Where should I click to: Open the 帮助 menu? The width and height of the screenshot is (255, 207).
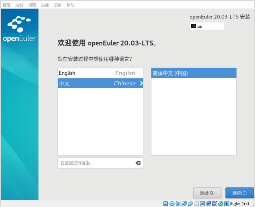70,5
